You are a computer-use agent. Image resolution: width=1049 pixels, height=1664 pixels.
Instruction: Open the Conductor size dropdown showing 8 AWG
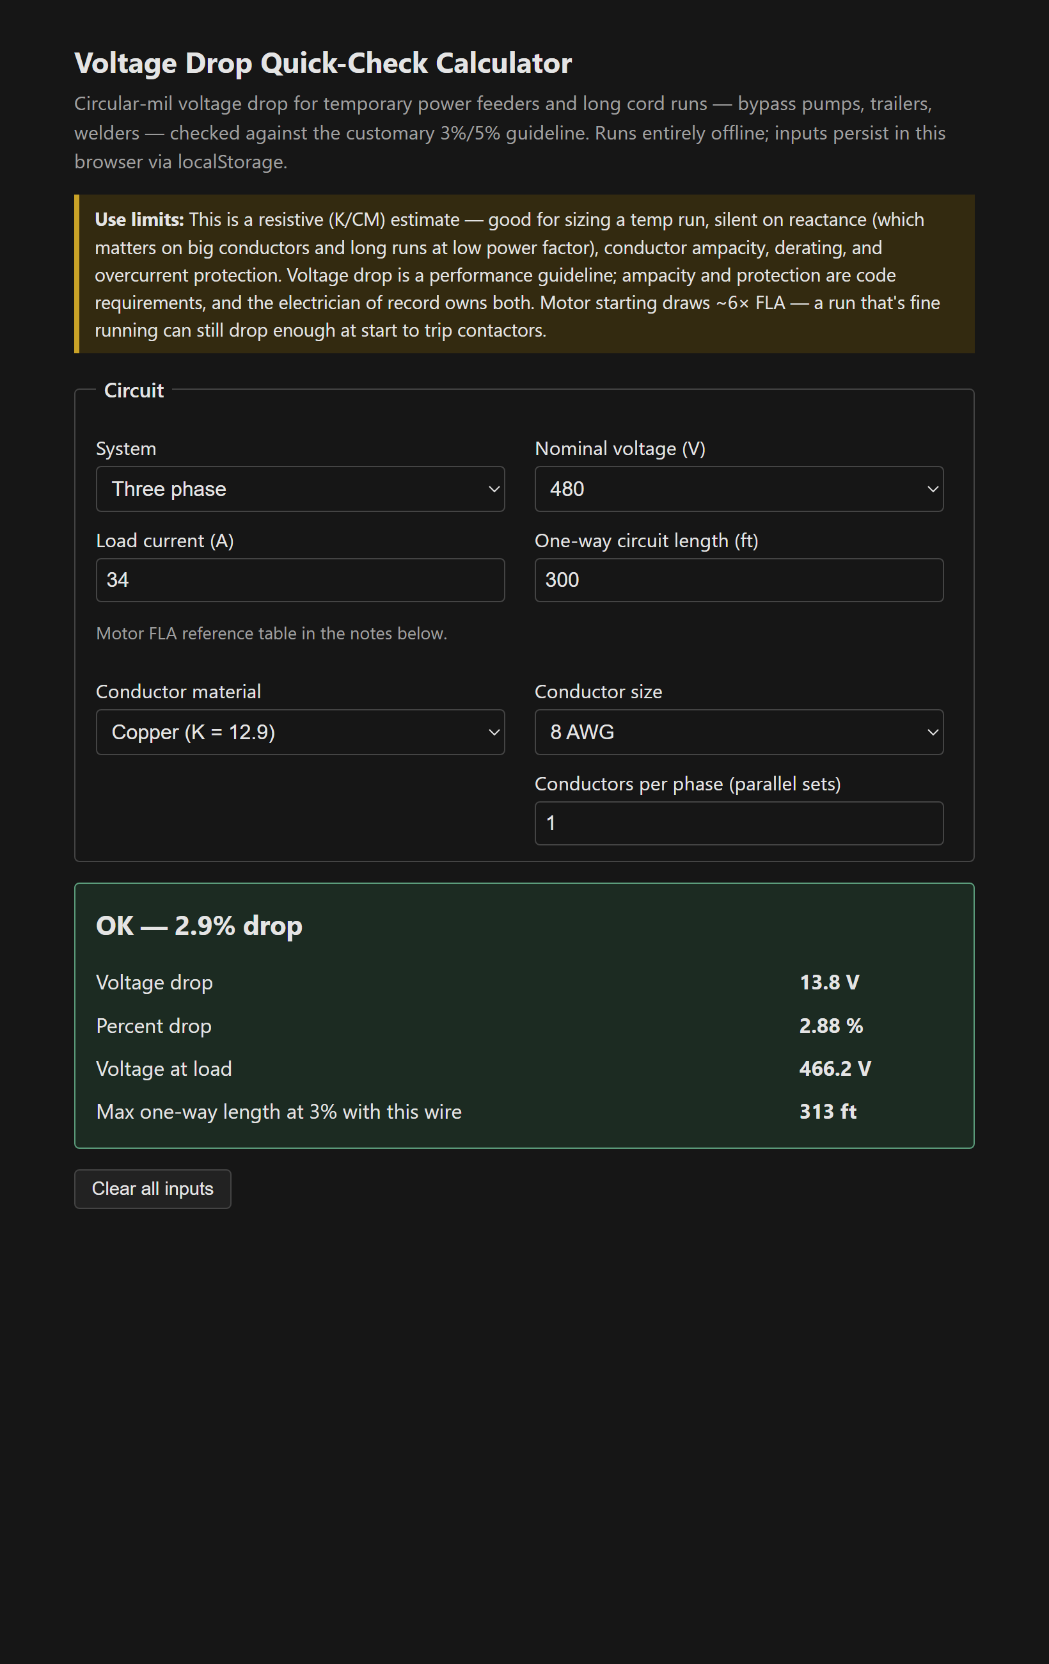(739, 732)
